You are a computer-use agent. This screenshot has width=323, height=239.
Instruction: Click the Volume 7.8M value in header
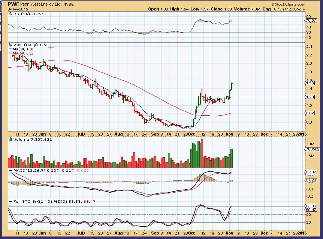[x=247, y=9]
